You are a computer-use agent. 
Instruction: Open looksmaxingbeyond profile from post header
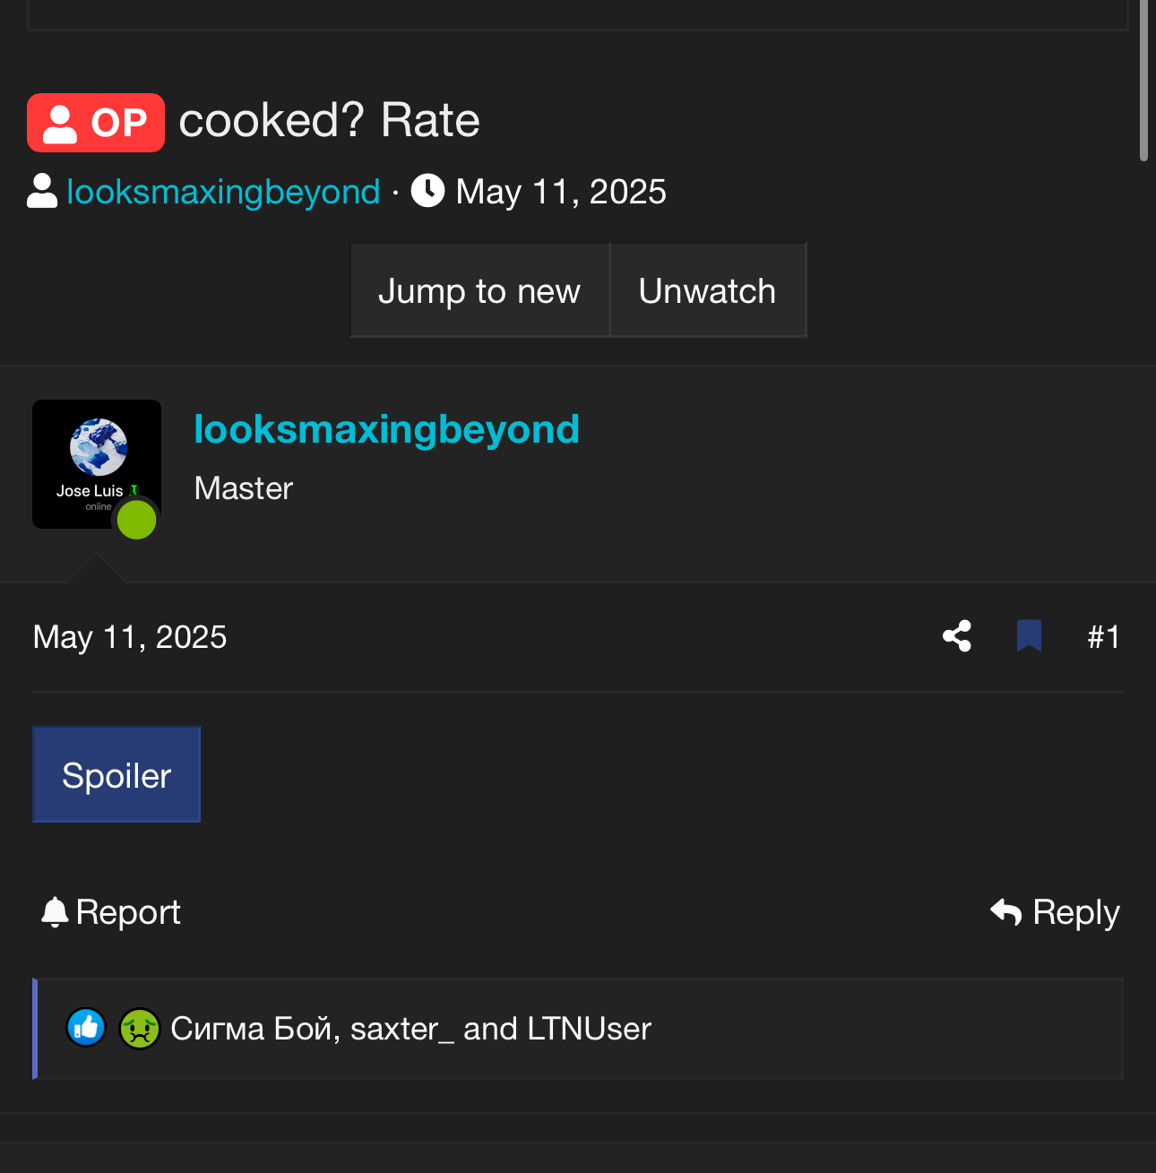pos(386,429)
